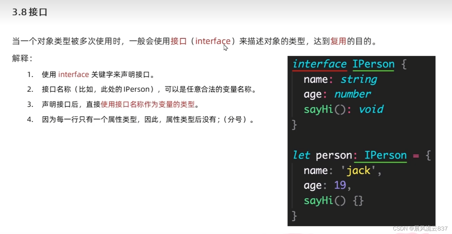Click list item 4 about no semicolon
Image resolution: width=452 pixels, height=234 pixels.
pyautogui.click(x=141, y=120)
